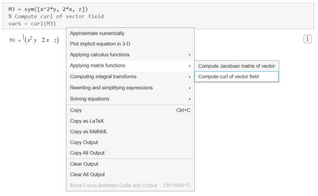Click the sym code line for M3
The height and width of the screenshot is (196, 318).
click(x=48, y=9)
